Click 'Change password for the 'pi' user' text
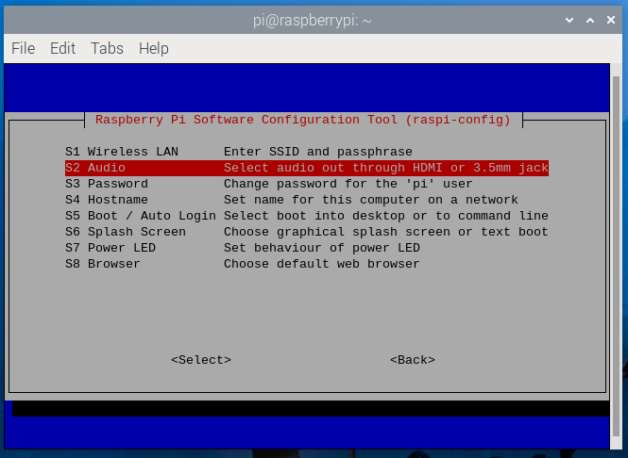This screenshot has height=458, width=628. point(348,184)
